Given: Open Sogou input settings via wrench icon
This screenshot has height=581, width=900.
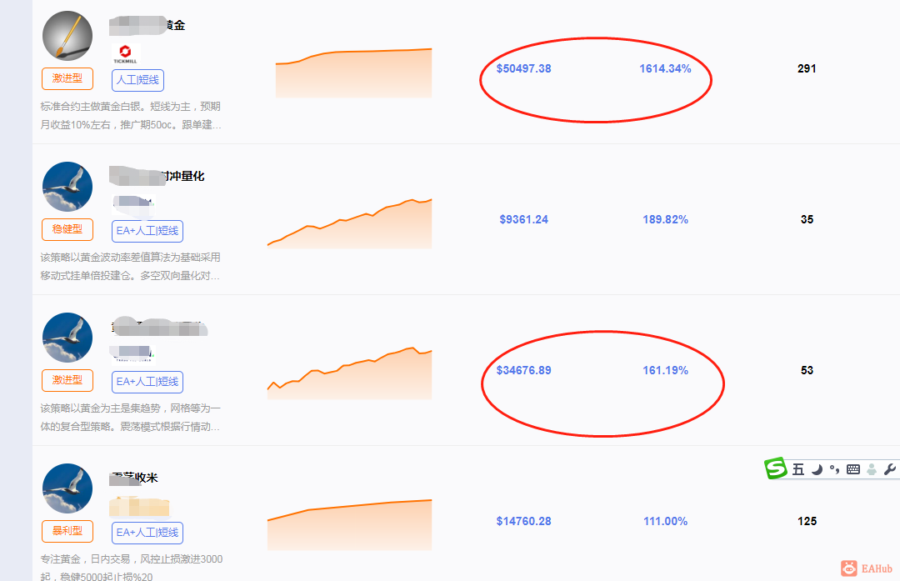Looking at the screenshot, I should (x=889, y=468).
